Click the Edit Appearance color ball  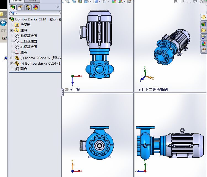(x=114, y=1)
